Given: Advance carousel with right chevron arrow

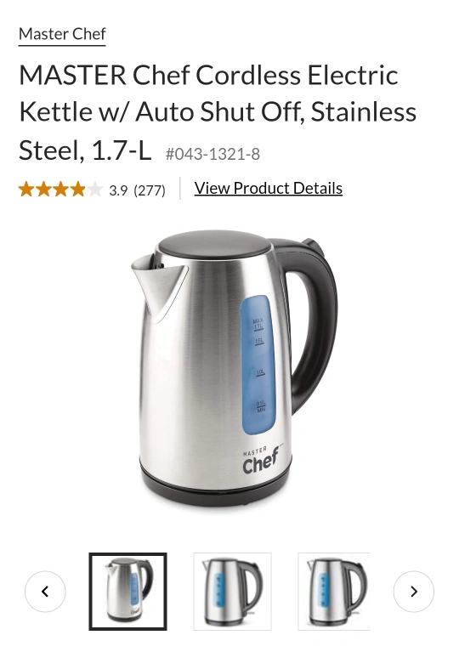Looking at the screenshot, I should pyautogui.click(x=414, y=592).
